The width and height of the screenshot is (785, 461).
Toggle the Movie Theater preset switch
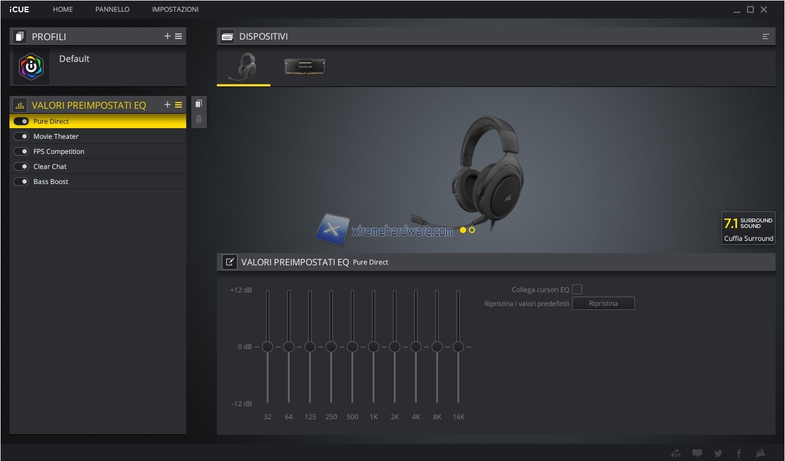click(x=21, y=137)
